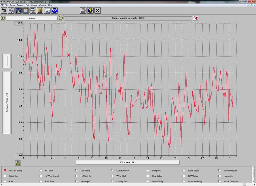Open the Strip Charts toolbar icon

coord(33,11)
